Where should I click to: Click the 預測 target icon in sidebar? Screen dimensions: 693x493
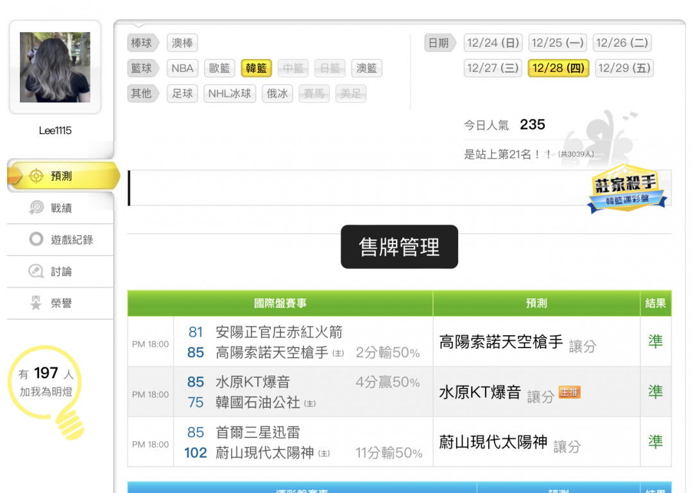(36, 176)
